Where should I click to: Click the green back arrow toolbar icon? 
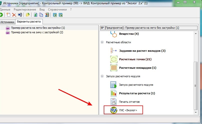tap(1, 15)
